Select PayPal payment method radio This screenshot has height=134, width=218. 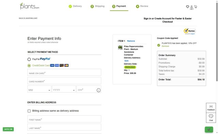[x=29, y=59]
